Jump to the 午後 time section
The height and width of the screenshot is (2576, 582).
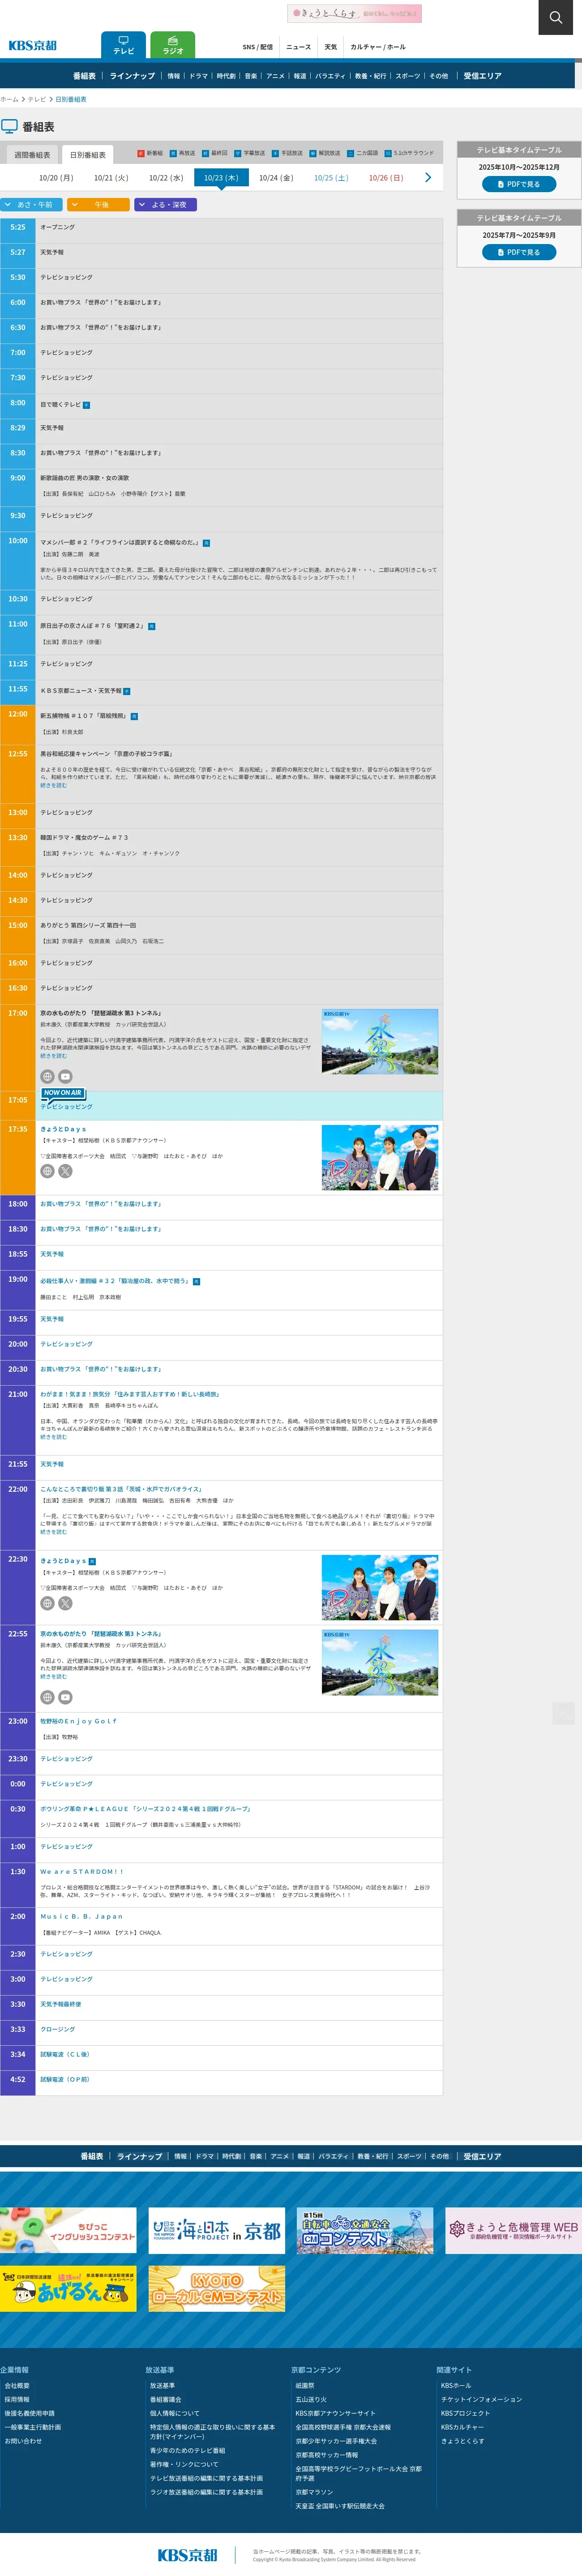(x=98, y=204)
